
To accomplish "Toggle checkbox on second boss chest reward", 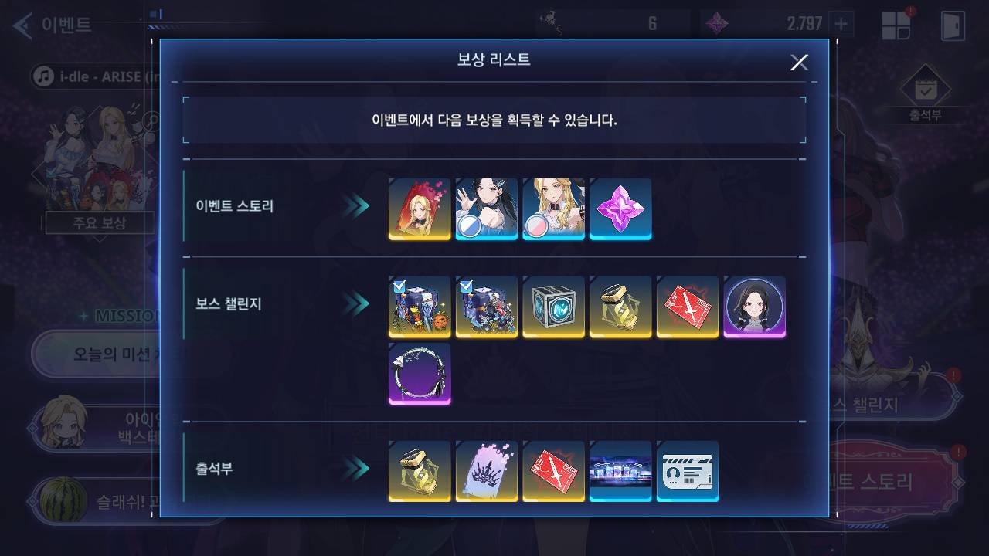I will tap(467, 286).
